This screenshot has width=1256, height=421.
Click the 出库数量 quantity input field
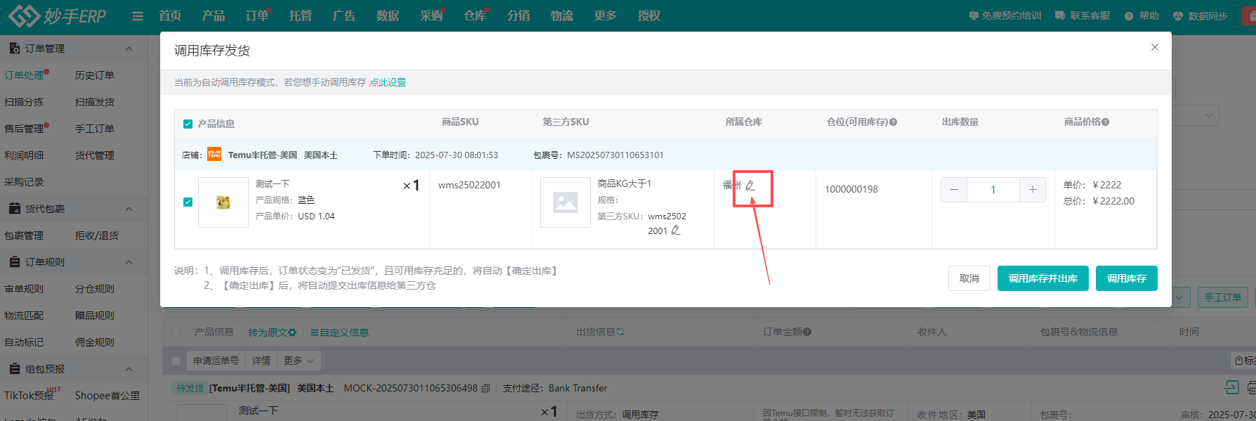(x=993, y=190)
